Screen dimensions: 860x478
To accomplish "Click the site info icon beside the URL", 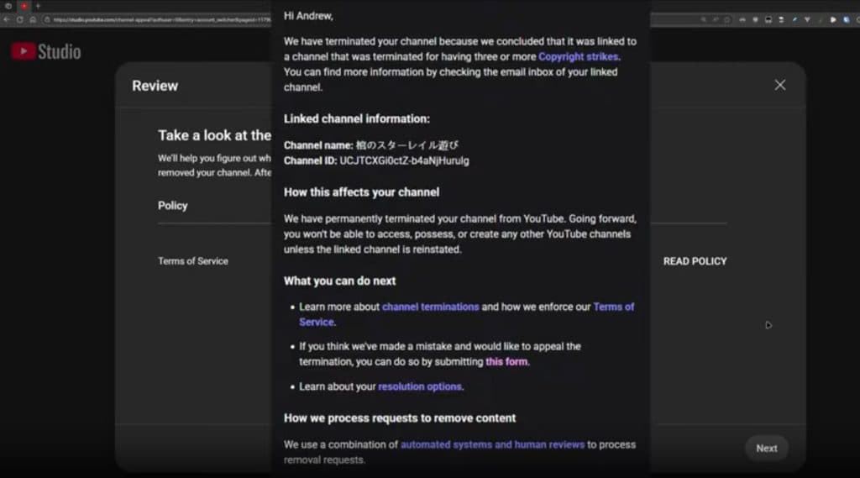I will (46, 19).
